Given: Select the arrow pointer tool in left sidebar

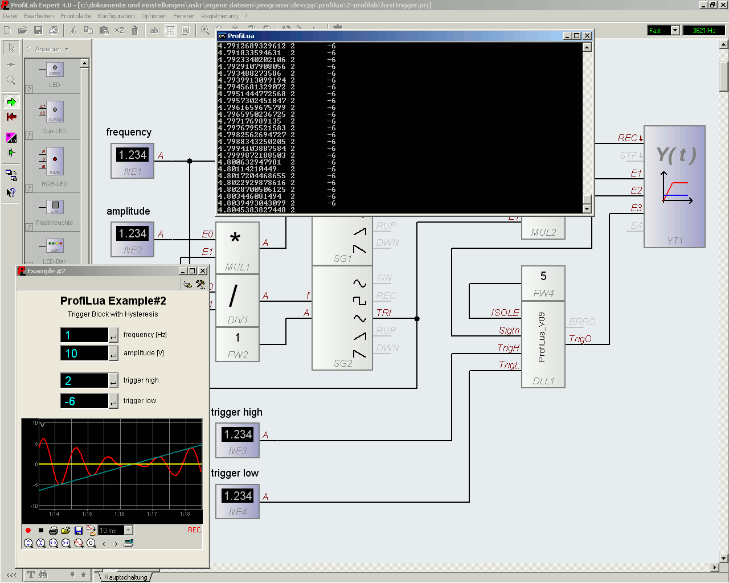Looking at the screenshot, I should tap(11, 48).
